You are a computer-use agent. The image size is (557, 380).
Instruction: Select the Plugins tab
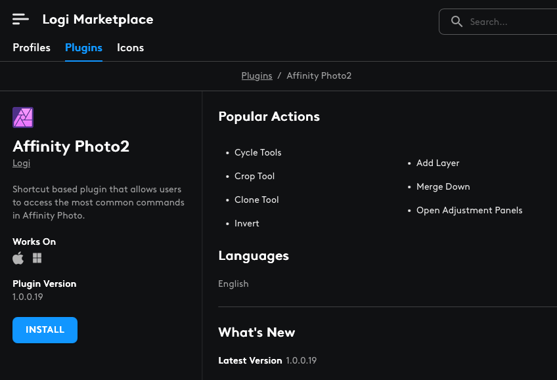83,47
